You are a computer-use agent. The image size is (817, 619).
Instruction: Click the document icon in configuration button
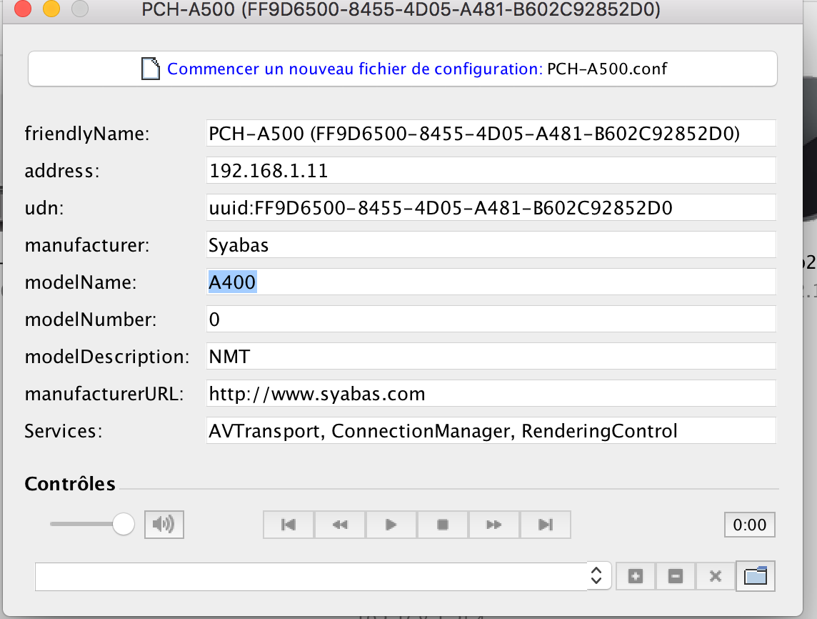click(151, 69)
